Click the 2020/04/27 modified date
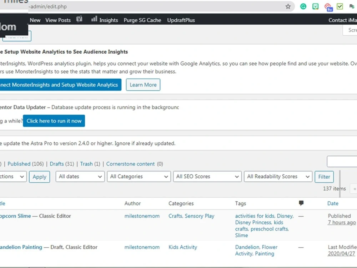 pos(341,254)
